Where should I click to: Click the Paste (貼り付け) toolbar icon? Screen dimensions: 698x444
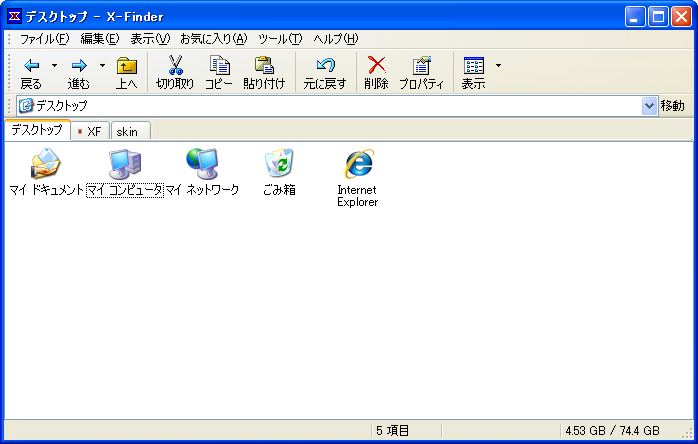(x=264, y=66)
